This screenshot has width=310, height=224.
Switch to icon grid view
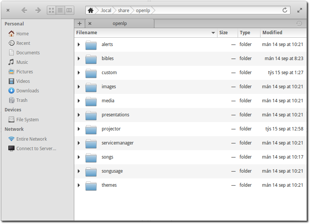(51, 10)
